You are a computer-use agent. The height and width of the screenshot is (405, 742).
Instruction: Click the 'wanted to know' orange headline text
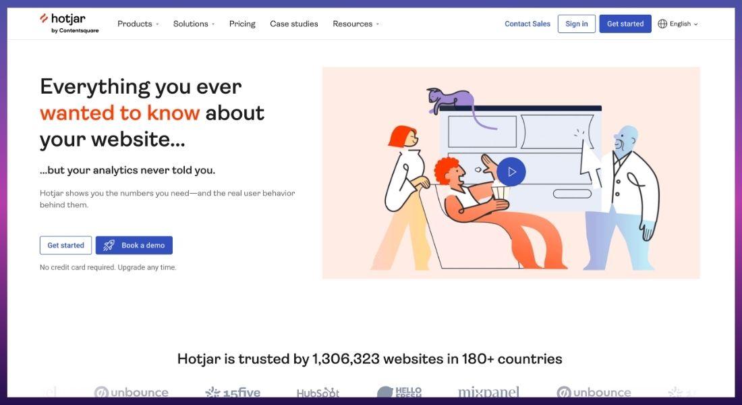[x=119, y=113]
